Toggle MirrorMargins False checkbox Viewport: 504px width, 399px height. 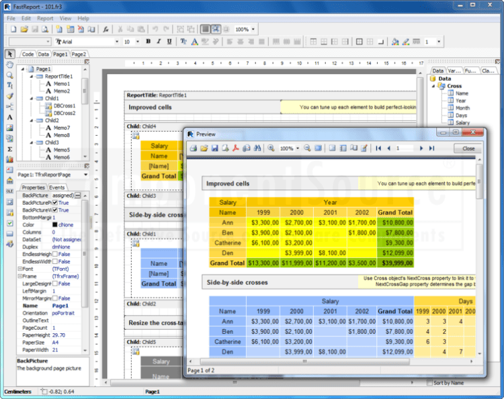coord(55,298)
